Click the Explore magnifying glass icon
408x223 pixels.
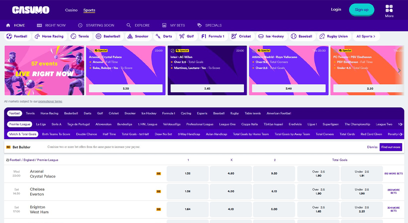pyautogui.click(x=128, y=25)
